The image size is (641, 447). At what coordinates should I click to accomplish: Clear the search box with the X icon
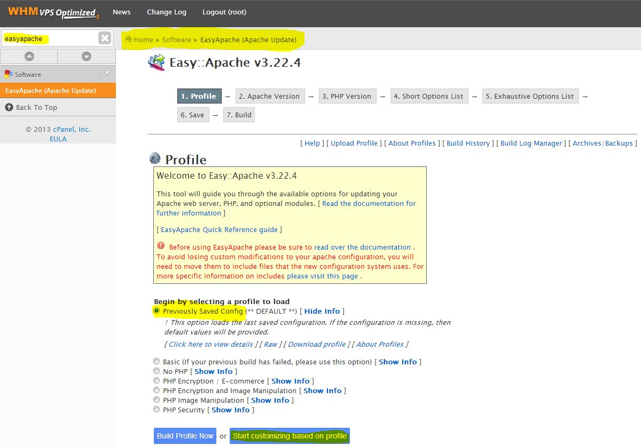(x=105, y=38)
